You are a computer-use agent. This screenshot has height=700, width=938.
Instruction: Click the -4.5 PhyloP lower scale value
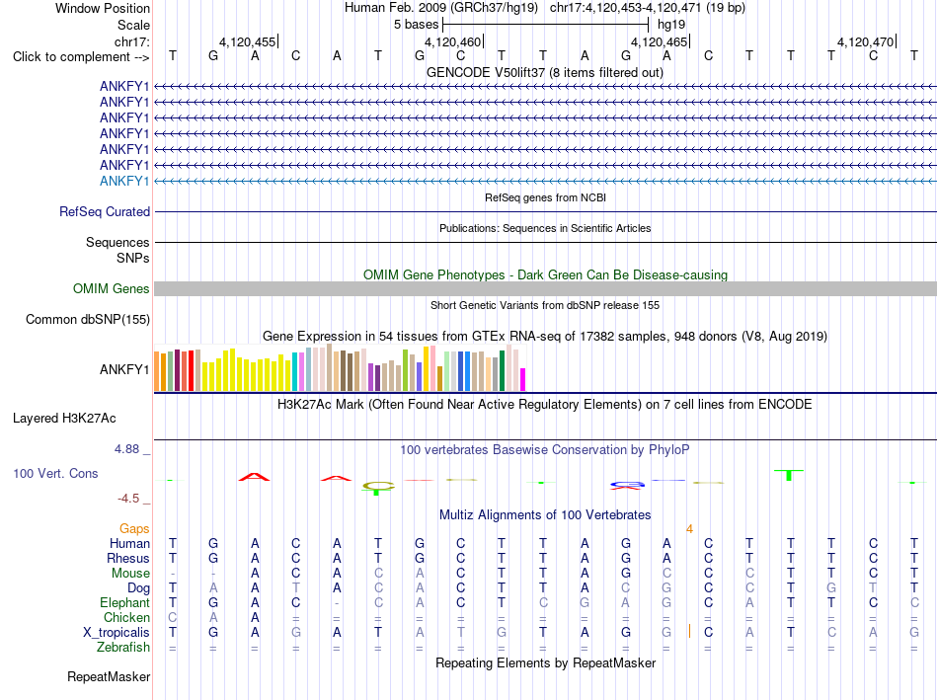point(128,499)
